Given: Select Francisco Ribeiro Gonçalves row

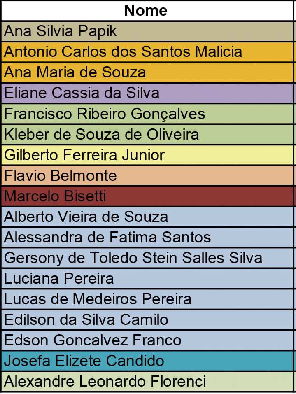Looking at the screenshot, I should 105,114.
